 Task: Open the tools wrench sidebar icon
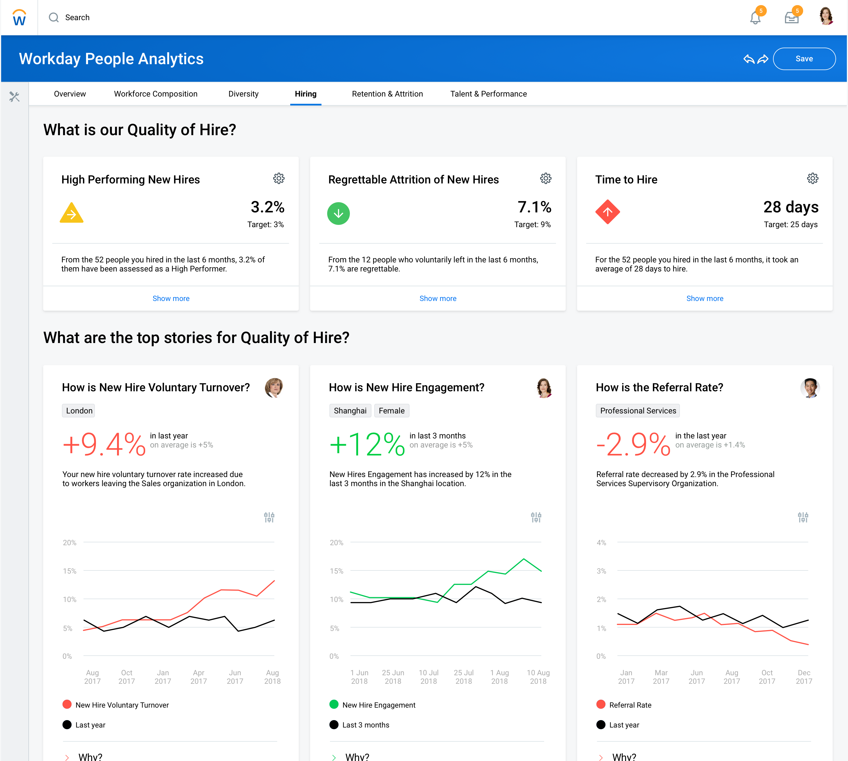[x=14, y=97]
